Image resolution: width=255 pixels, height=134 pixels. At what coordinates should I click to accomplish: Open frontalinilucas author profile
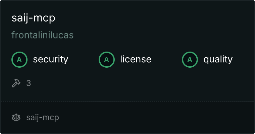43,35
